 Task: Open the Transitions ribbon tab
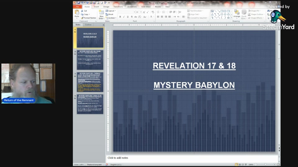point(118,6)
